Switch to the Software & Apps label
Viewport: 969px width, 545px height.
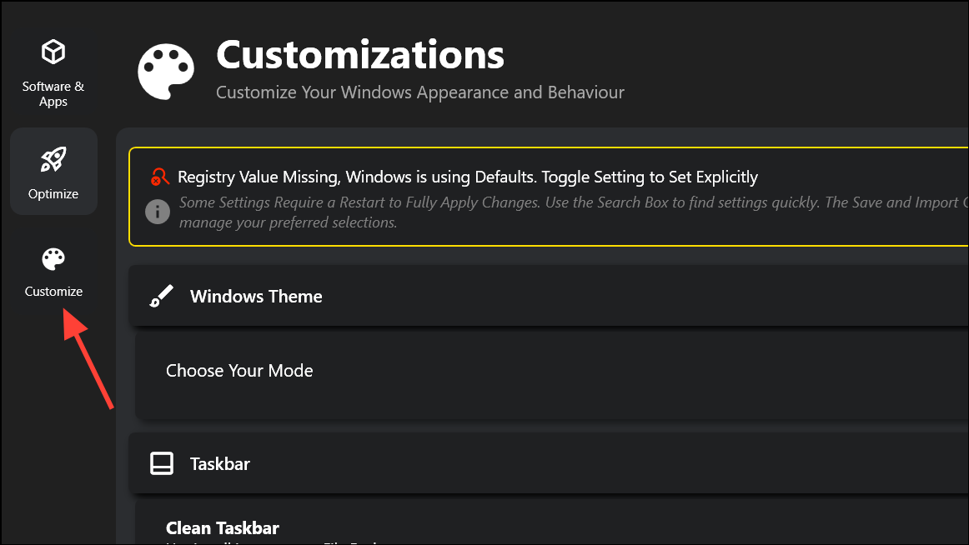[53, 94]
